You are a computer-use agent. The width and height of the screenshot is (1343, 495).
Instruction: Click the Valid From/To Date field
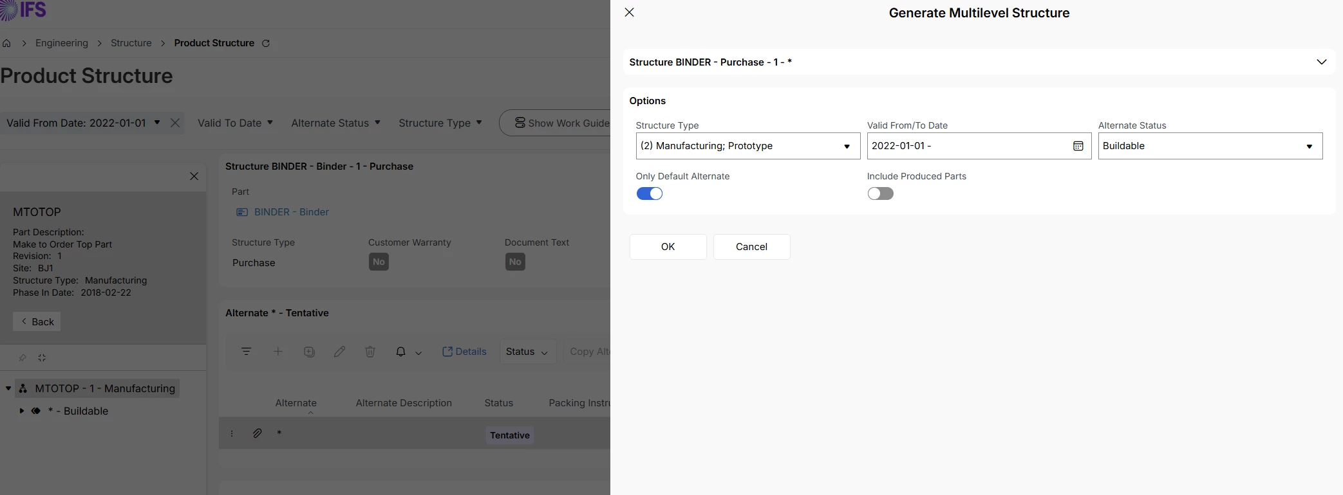click(966, 146)
